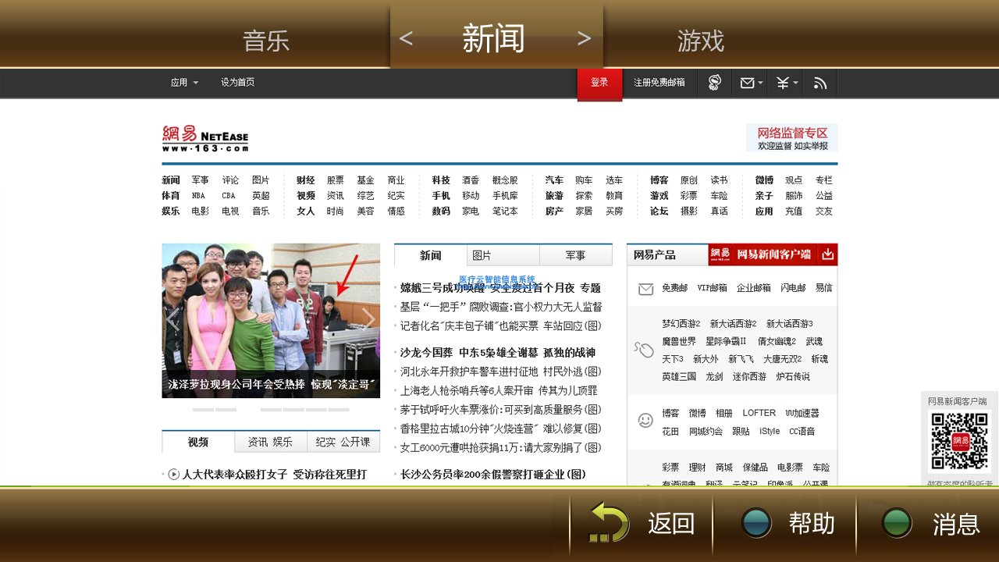Open the yen symbol dropdown in toolbar

point(786,82)
